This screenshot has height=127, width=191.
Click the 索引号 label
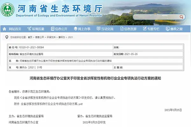click(x=13, y=48)
